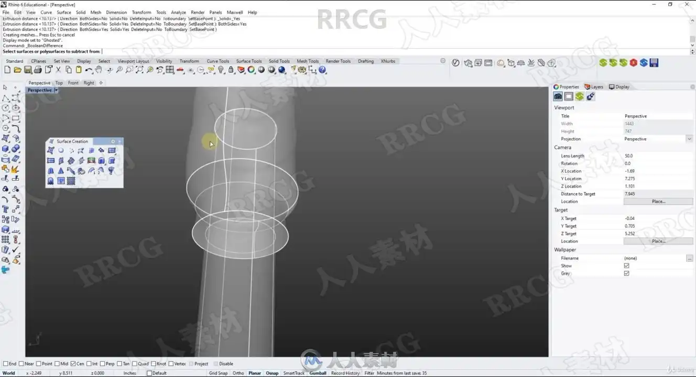Toggle Grid Snap in status bar
Image resolution: width=696 pixels, height=377 pixels.
[x=218, y=373]
